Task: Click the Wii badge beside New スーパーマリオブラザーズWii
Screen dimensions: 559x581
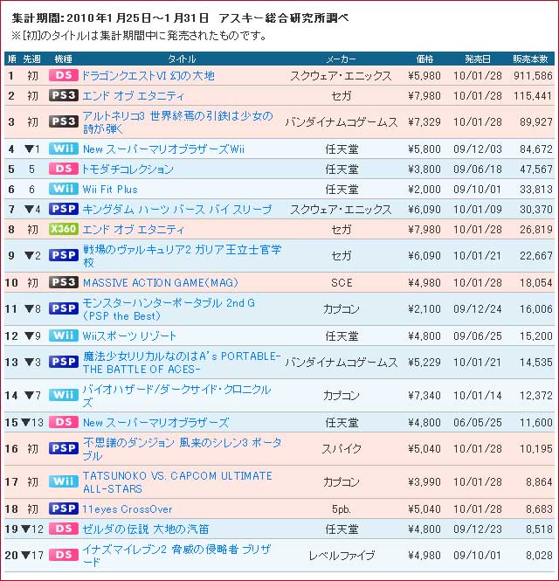Action: tap(64, 149)
